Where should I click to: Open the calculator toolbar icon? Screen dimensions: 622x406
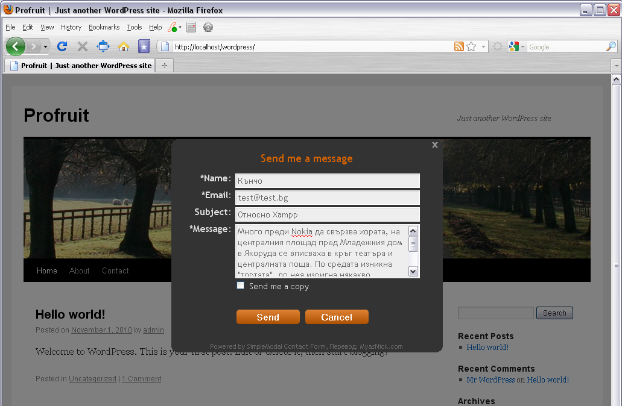click(x=191, y=27)
